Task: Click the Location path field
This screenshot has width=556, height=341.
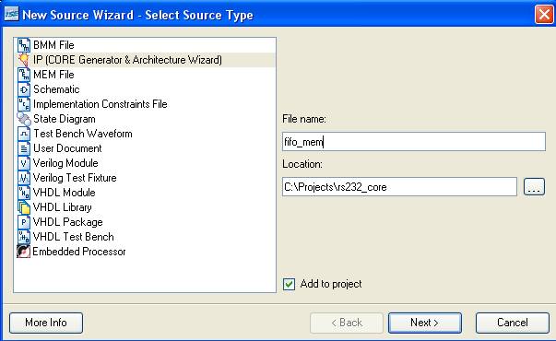Action: 399,187
